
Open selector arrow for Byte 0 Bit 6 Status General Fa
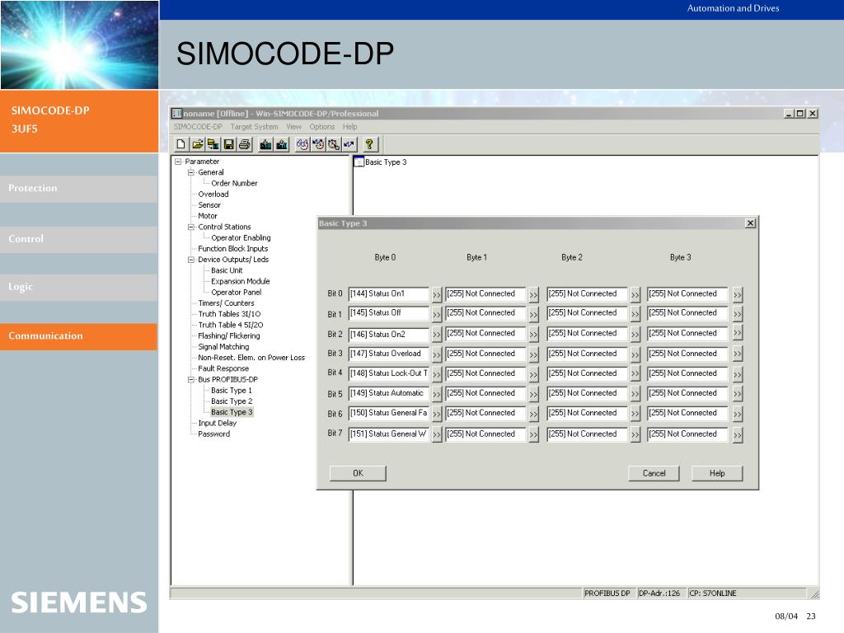point(437,414)
